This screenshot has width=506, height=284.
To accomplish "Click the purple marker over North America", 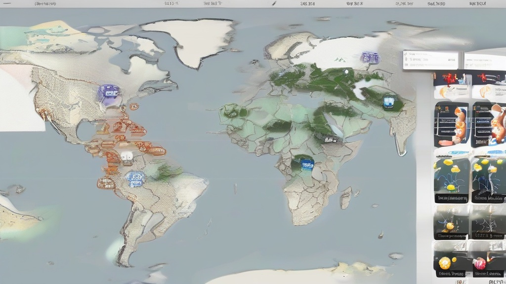I will coord(109,92).
